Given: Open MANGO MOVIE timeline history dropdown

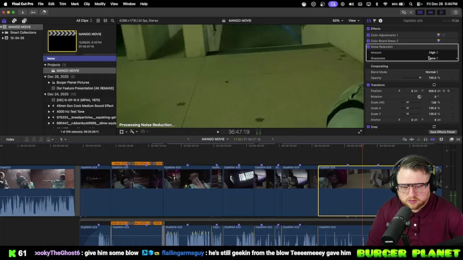Looking at the screenshot, I should [215, 139].
